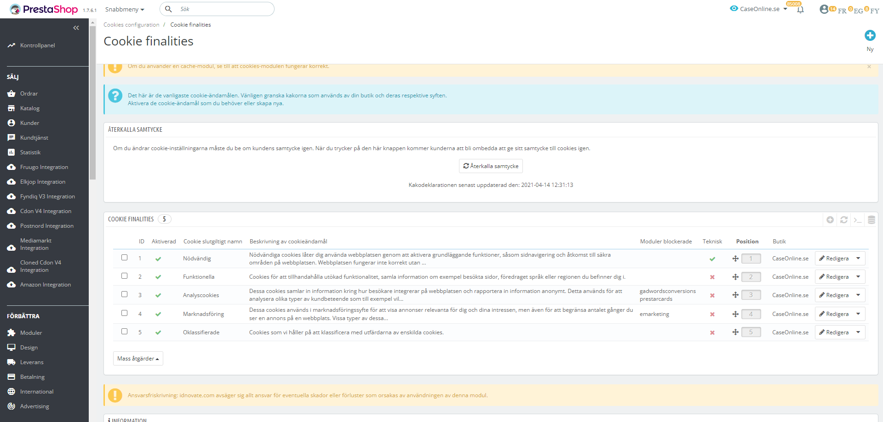This screenshot has width=883, height=422.
Task: Open Fruugo Integration menu item
Action: 44,167
